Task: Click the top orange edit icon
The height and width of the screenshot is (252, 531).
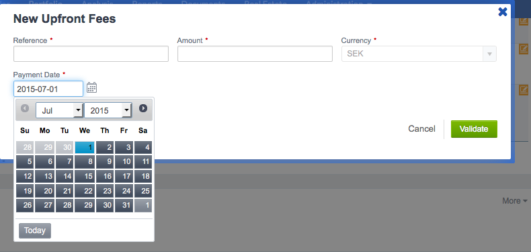Action: pos(524,21)
